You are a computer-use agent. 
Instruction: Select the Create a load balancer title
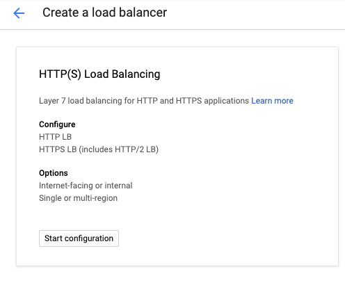pos(104,13)
